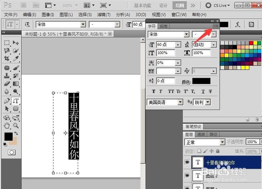Select the Brush tool
Screen dimensions: 262x189
point(16,68)
